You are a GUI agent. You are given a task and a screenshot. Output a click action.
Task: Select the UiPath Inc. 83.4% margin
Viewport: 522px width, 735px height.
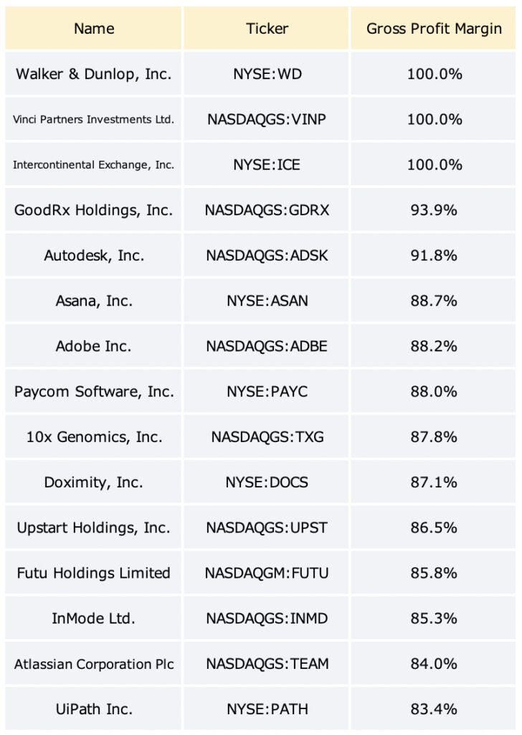[434, 708]
